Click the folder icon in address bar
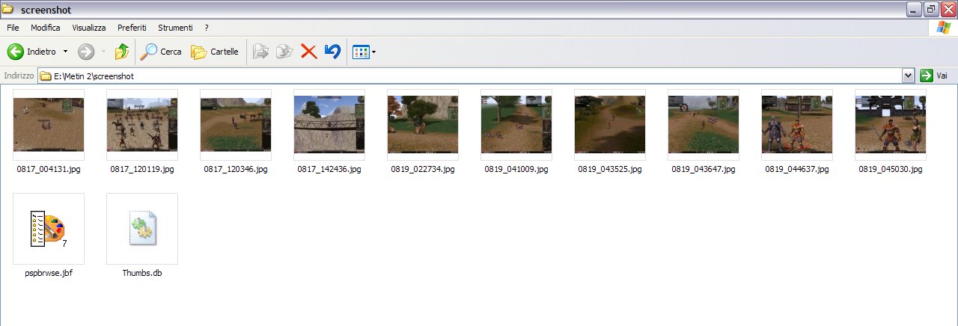Image resolution: width=958 pixels, height=326 pixels. coord(46,76)
